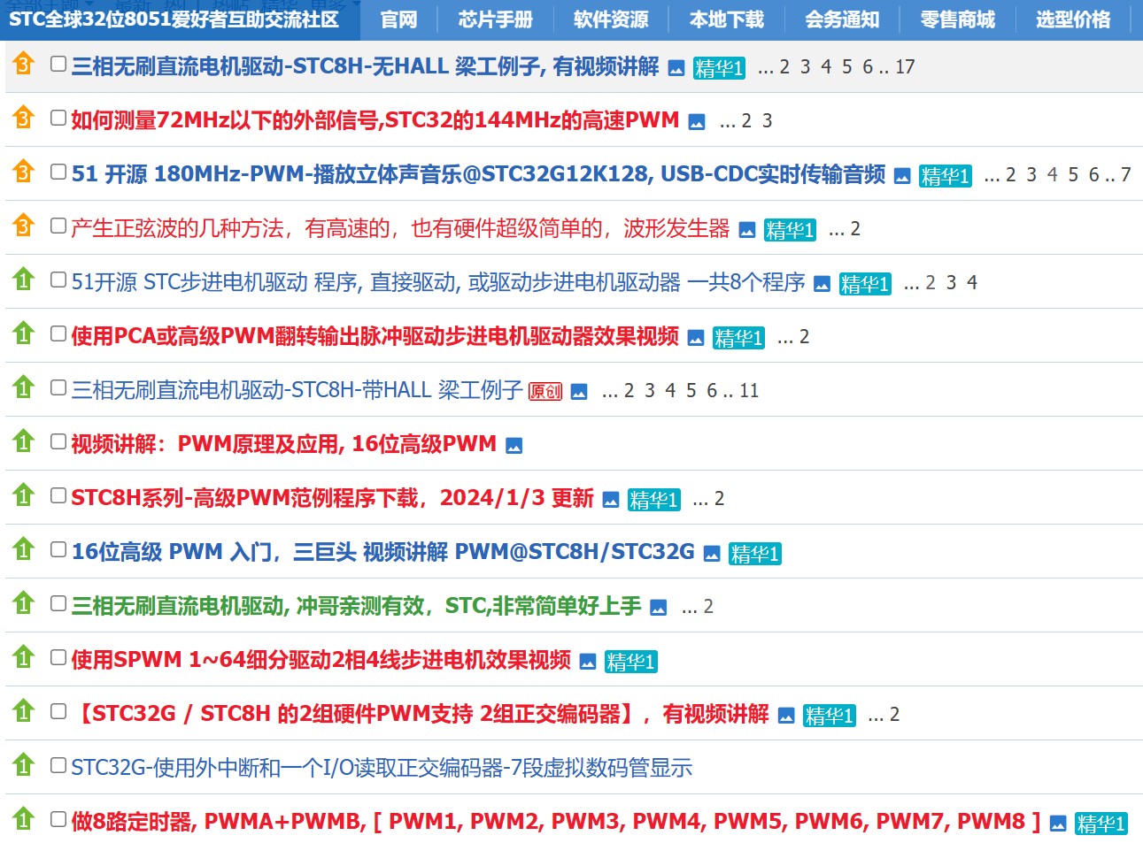Go to page 4 of 51开源 STC步进电机驱动 thread
Screen dimensions: 1143x843
[972, 283]
